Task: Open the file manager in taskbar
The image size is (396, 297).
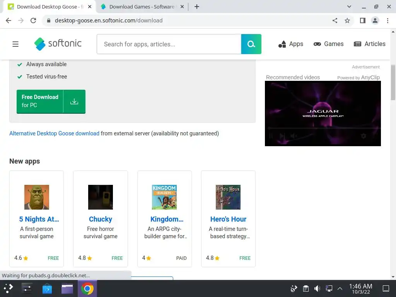Action: click(67, 288)
